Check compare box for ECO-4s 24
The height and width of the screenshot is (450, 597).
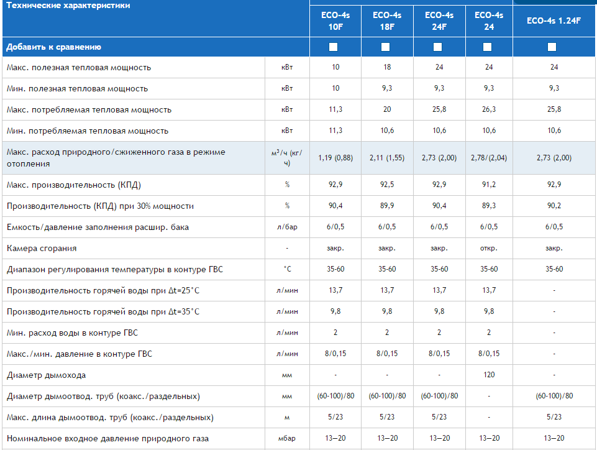pyautogui.click(x=487, y=47)
